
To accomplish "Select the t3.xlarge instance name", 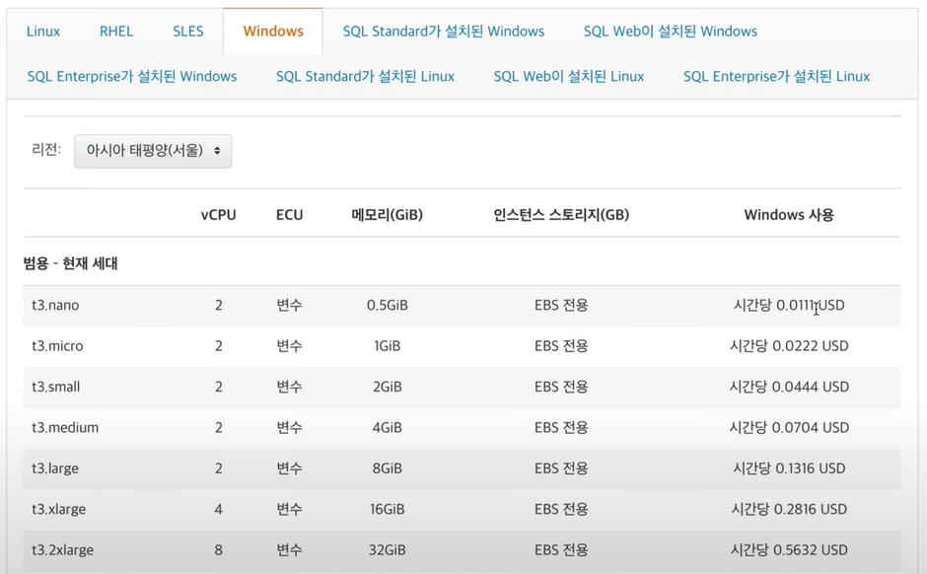I will click(x=58, y=509).
